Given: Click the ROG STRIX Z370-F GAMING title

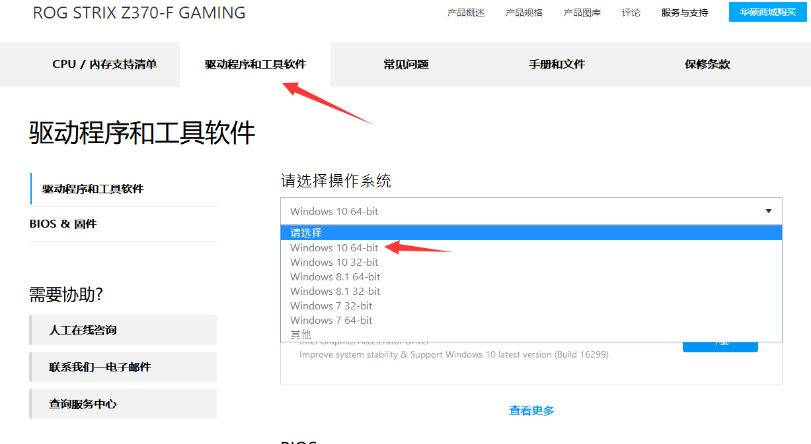Looking at the screenshot, I should tap(139, 13).
